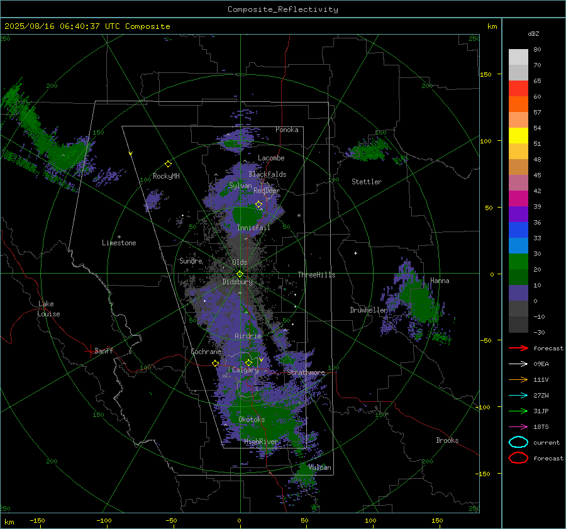Pick the yellow 54 dBZ swatch
Viewport: 566px width, 529px height.
pos(518,135)
